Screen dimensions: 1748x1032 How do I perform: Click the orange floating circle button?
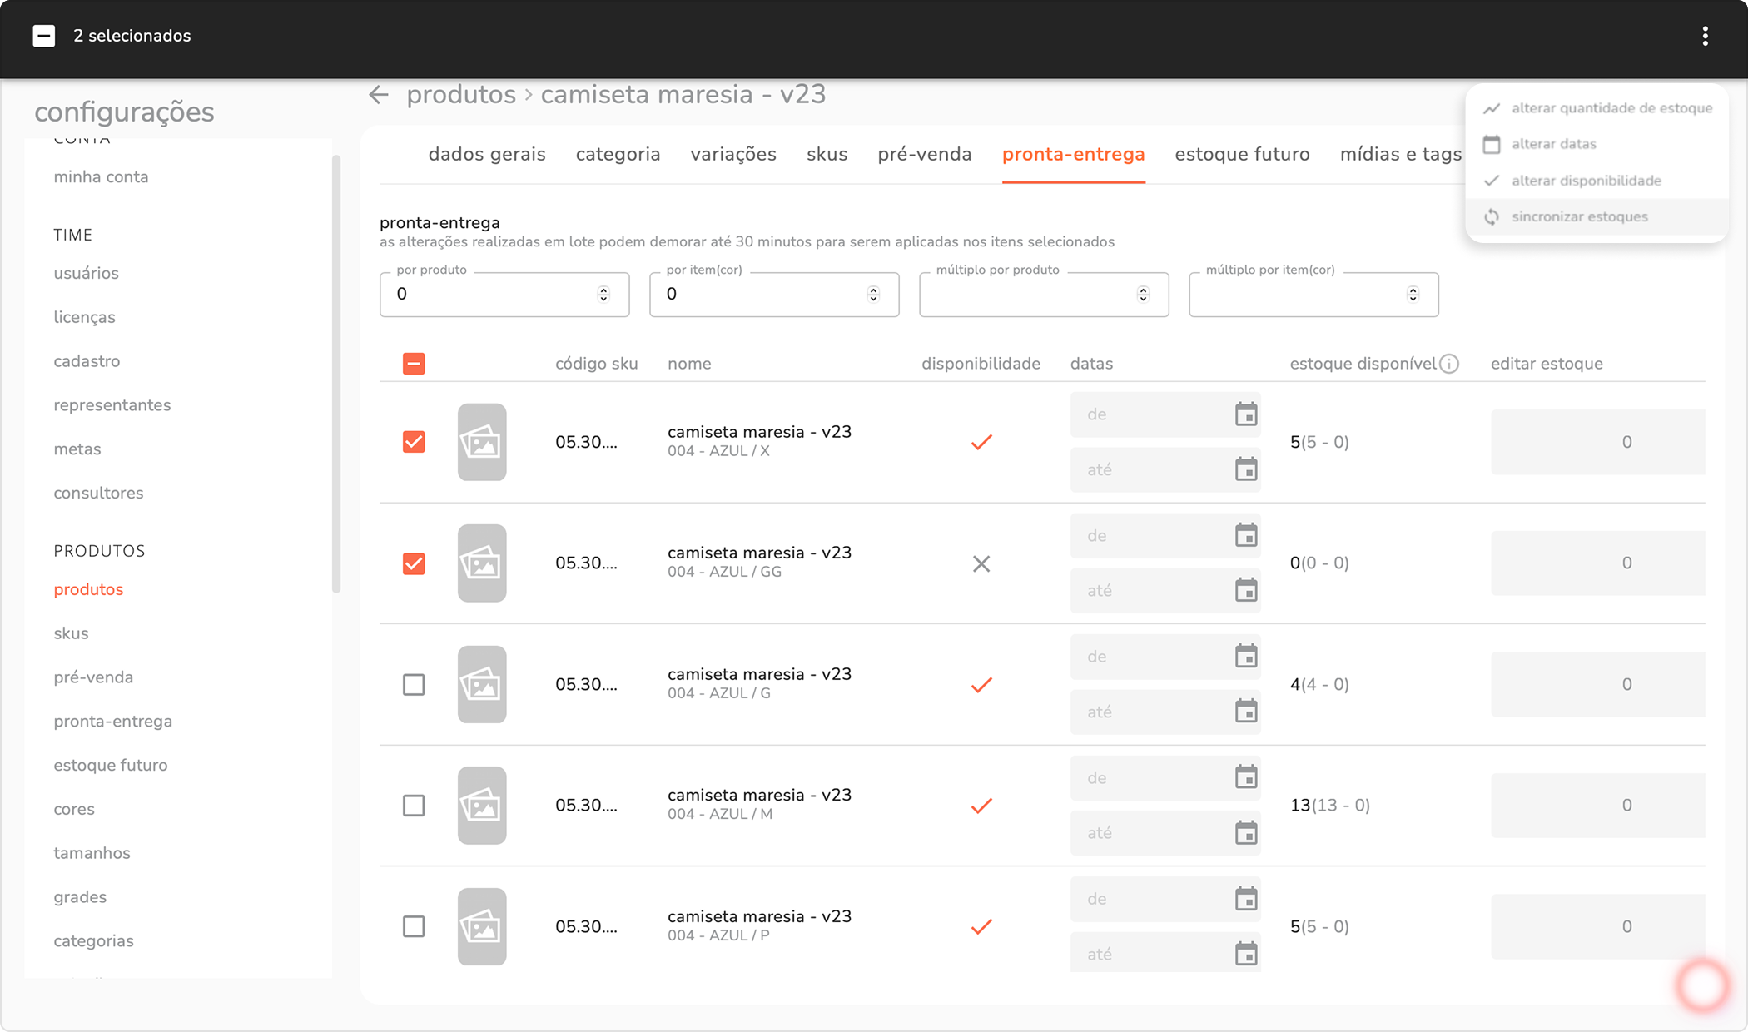point(1702,985)
